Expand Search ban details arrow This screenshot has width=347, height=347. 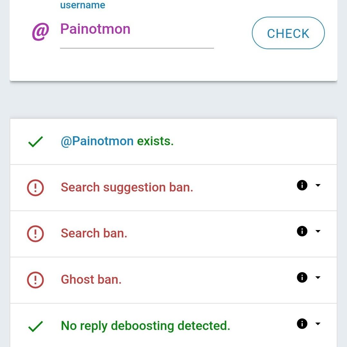318,231
